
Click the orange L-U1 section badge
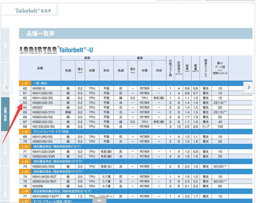click(25, 83)
